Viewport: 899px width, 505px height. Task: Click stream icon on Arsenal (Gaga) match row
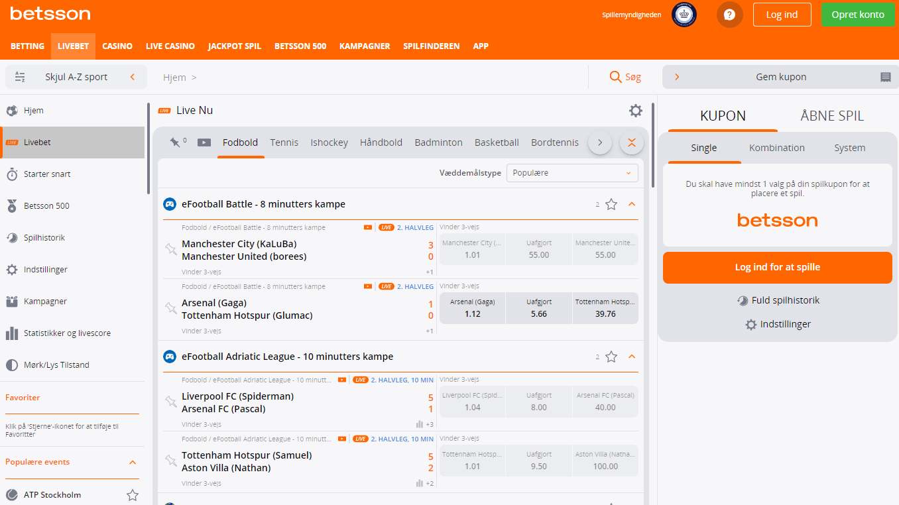(368, 286)
